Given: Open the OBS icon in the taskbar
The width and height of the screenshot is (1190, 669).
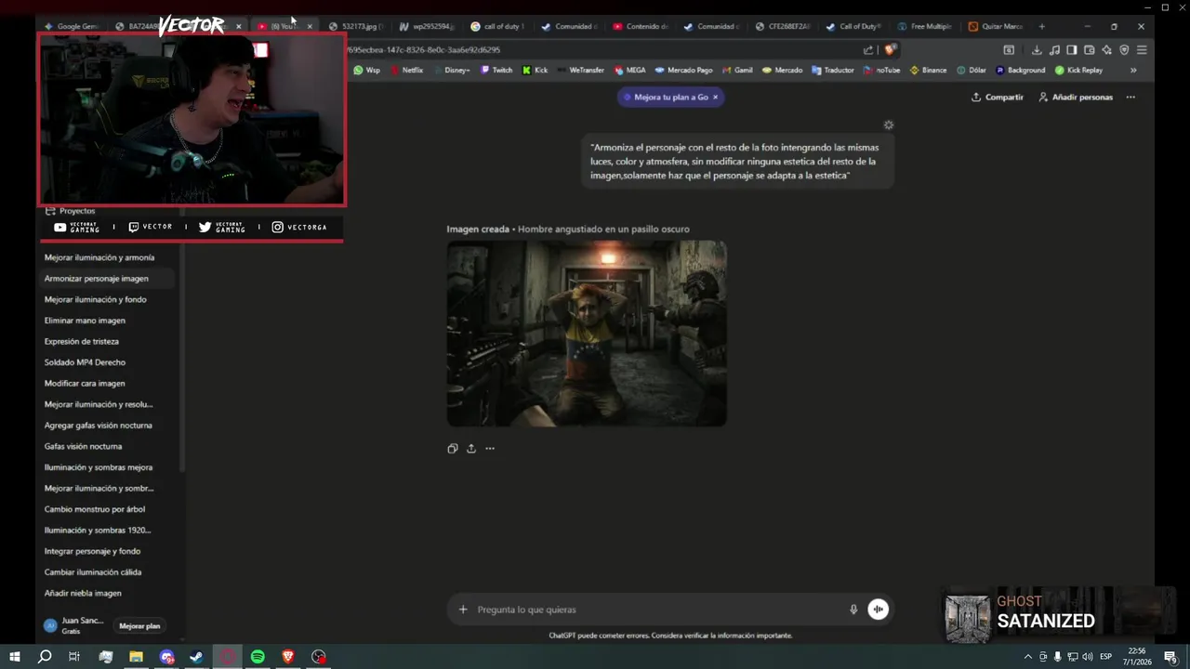Looking at the screenshot, I should [319, 657].
